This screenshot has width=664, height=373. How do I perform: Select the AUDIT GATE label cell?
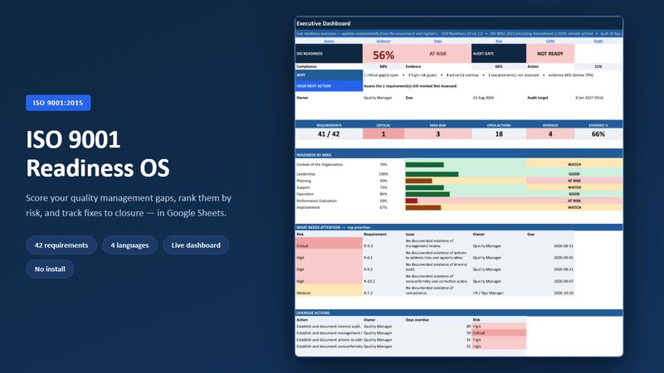point(499,54)
